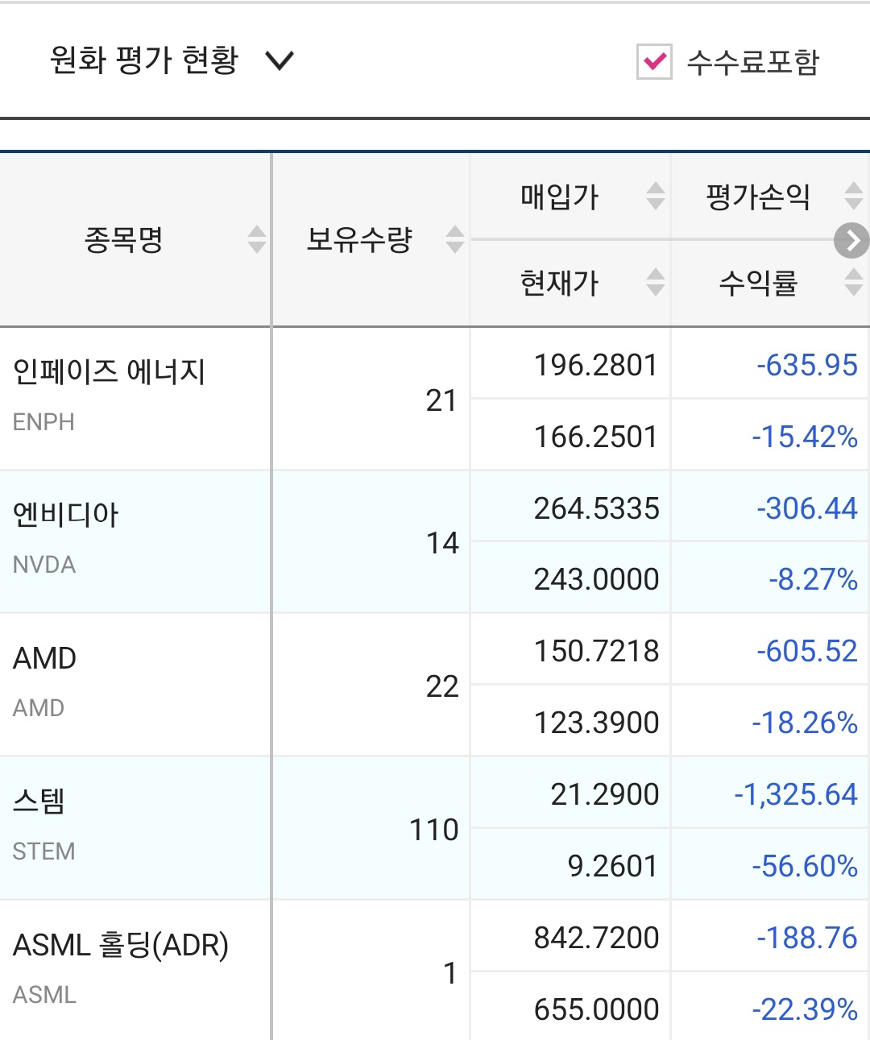Show more columns with right arrow button

[851, 240]
